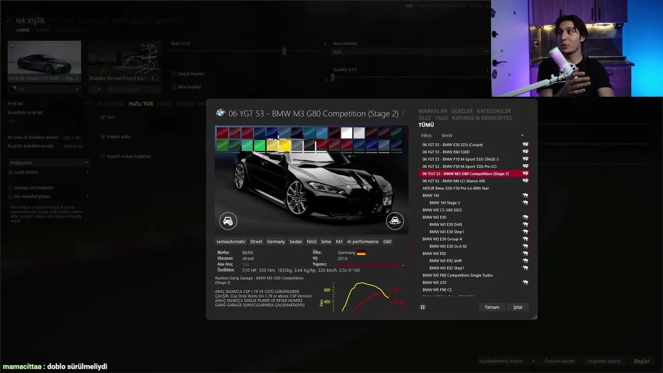Open showroom rotate icon on preview image
The width and height of the screenshot is (663, 373).
point(395,221)
